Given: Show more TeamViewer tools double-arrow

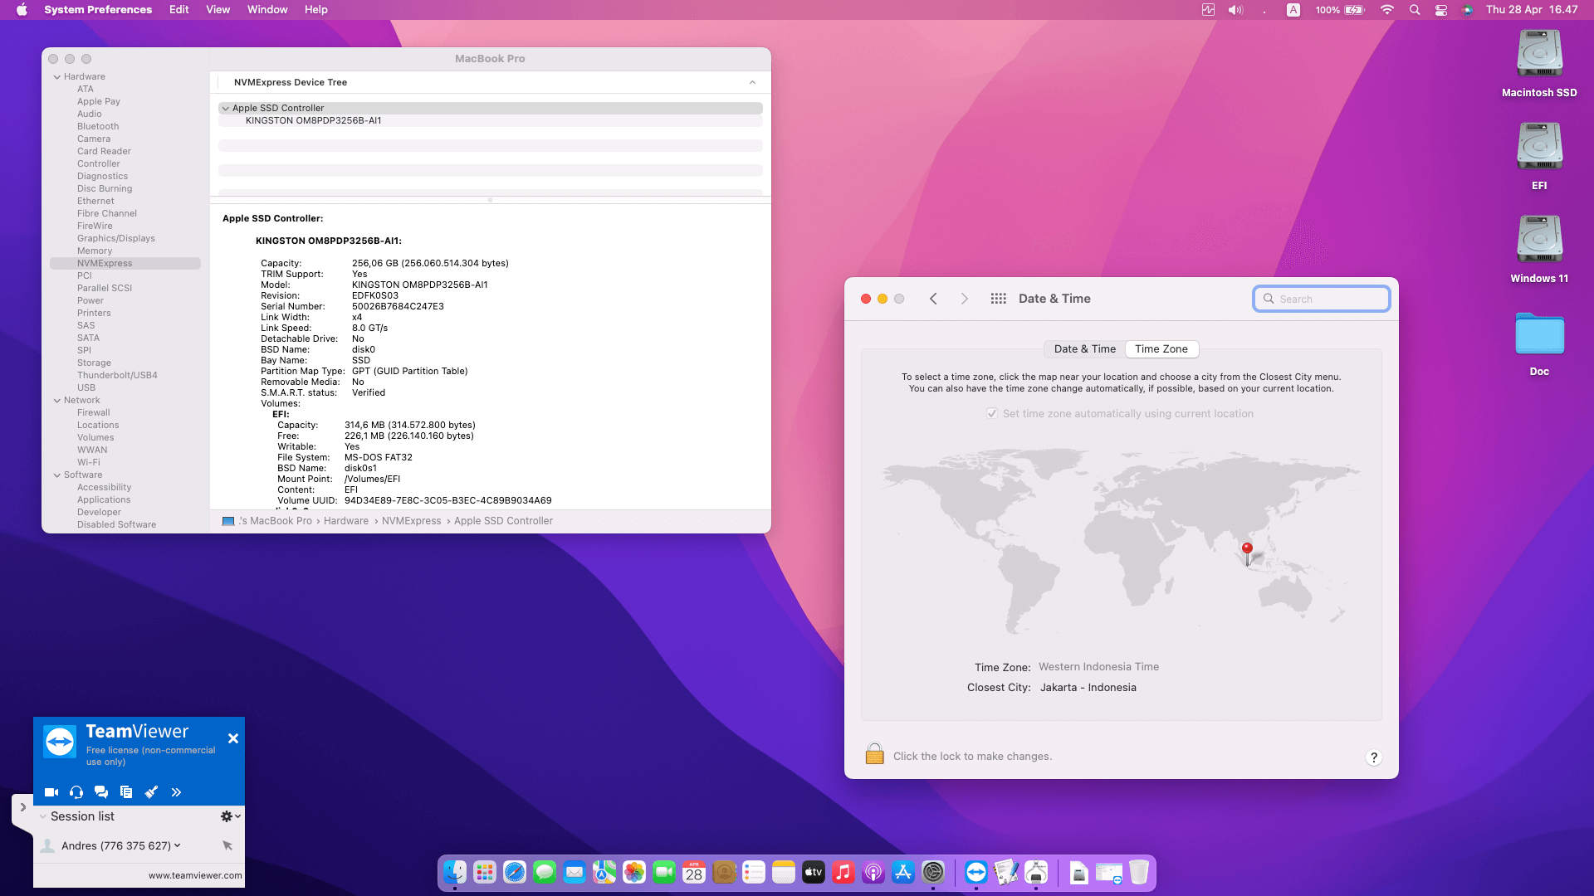Looking at the screenshot, I should click(x=176, y=792).
